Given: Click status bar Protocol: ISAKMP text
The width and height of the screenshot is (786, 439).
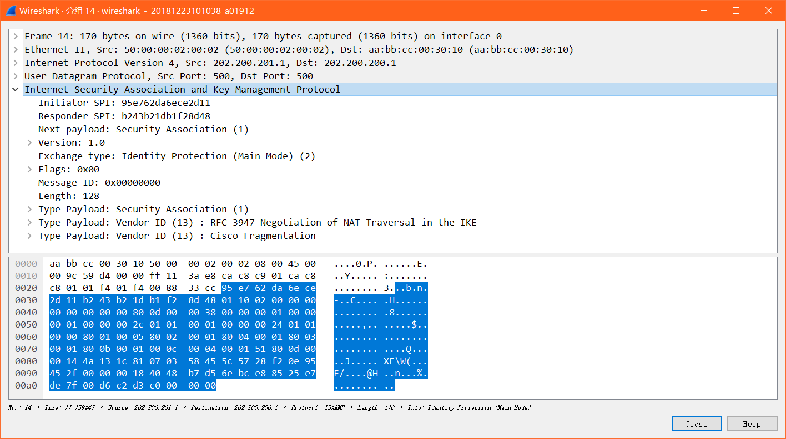Looking at the screenshot, I should (319, 407).
